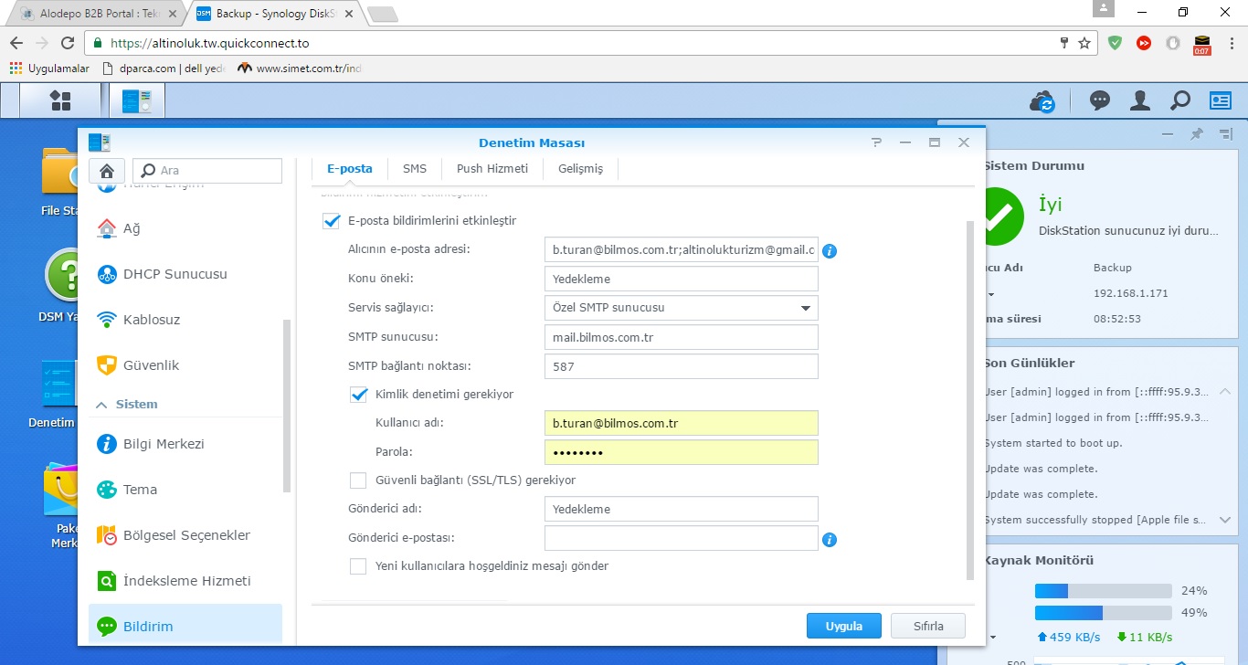Enable Güvenli bağlantı (SSL/TLS) gerekiyor
The height and width of the screenshot is (665, 1248).
[x=359, y=480]
